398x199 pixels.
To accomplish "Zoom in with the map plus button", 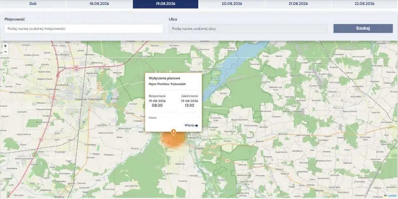I will click(x=5, y=46).
